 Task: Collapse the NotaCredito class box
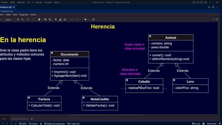click(x=84, y=98)
